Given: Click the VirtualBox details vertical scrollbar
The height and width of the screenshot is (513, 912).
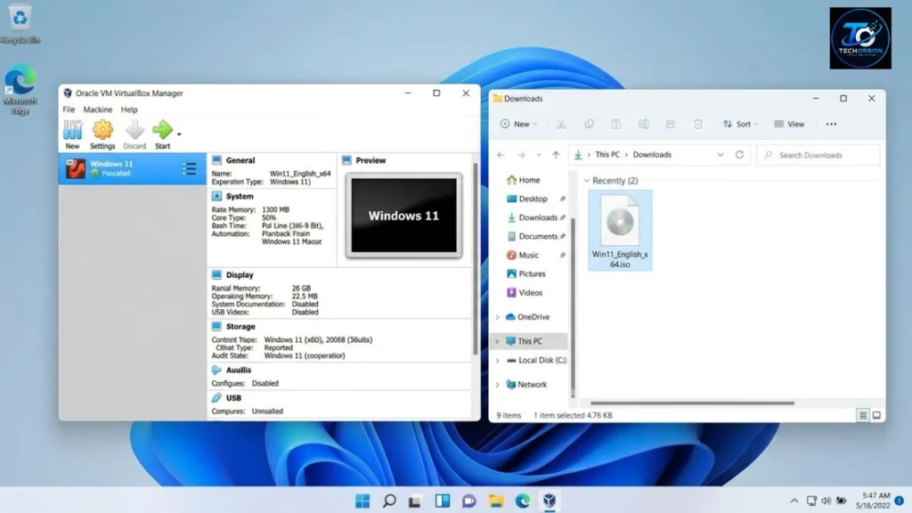Looking at the screenshot, I should [476, 259].
